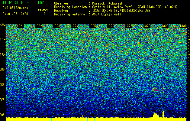Click the 0.8 kHz axis label

[x=2, y=85]
